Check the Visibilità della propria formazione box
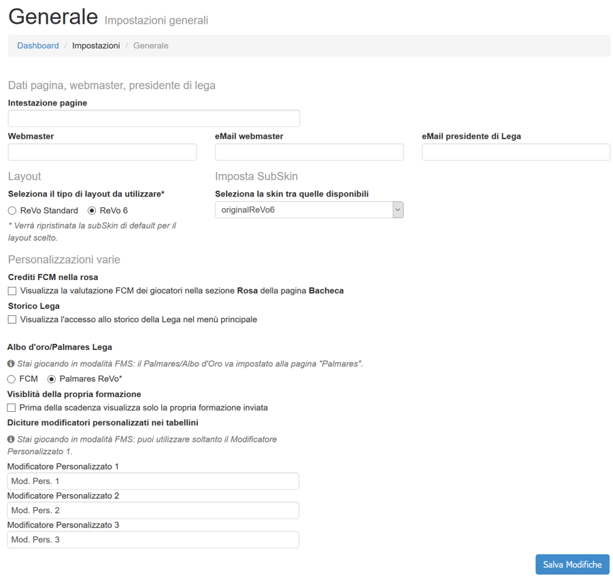This screenshot has height=577, width=613. pyautogui.click(x=12, y=408)
